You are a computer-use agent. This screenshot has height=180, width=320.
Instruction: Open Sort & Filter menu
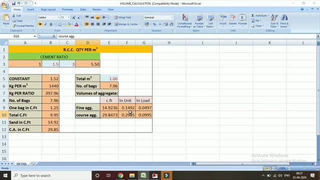pos(274,21)
